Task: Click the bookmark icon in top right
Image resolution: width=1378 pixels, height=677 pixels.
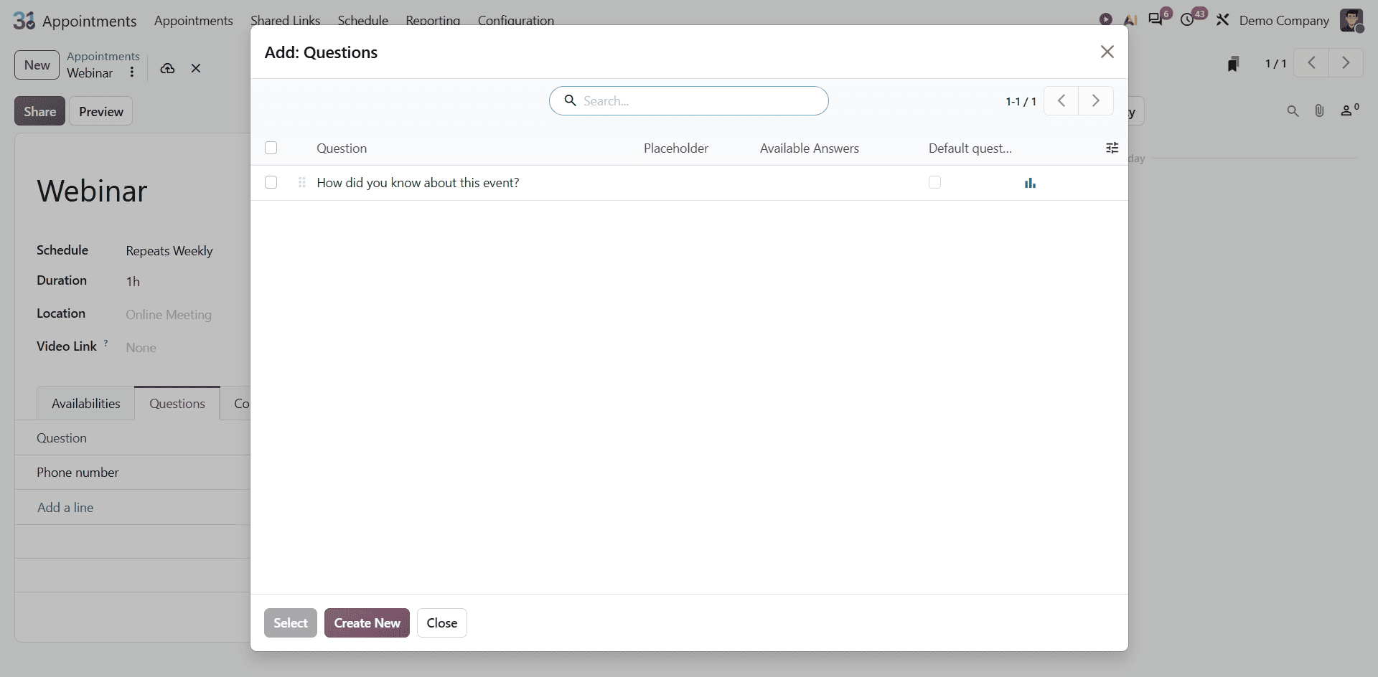Action: (x=1233, y=64)
